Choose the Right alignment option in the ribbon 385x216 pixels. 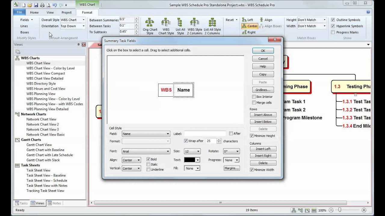249,32
